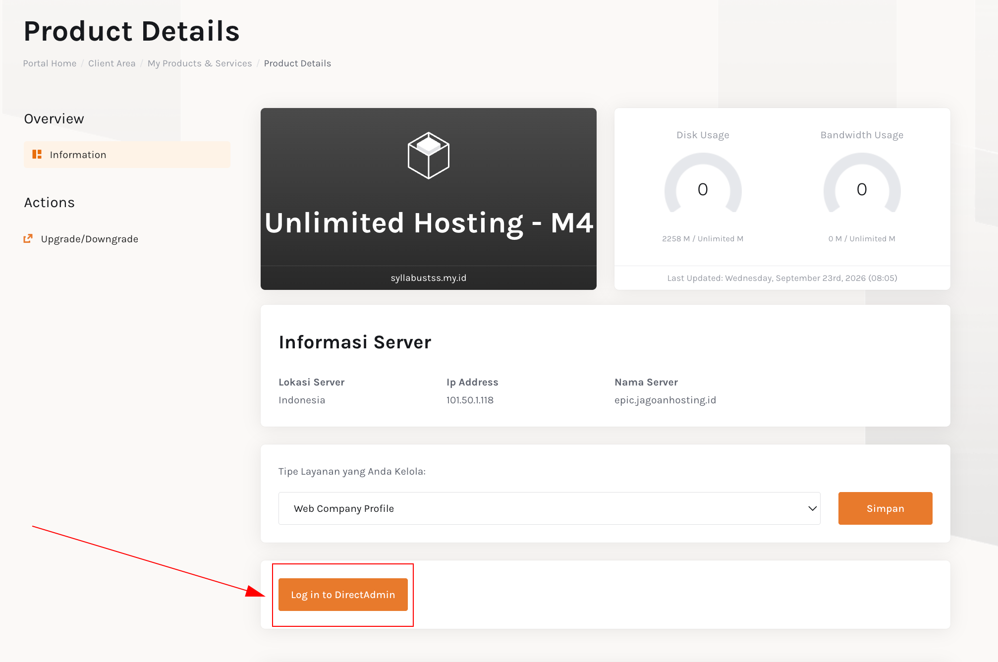Viewport: 998px width, 662px height.
Task: Open Client Area breadcrumb link
Action: point(111,63)
